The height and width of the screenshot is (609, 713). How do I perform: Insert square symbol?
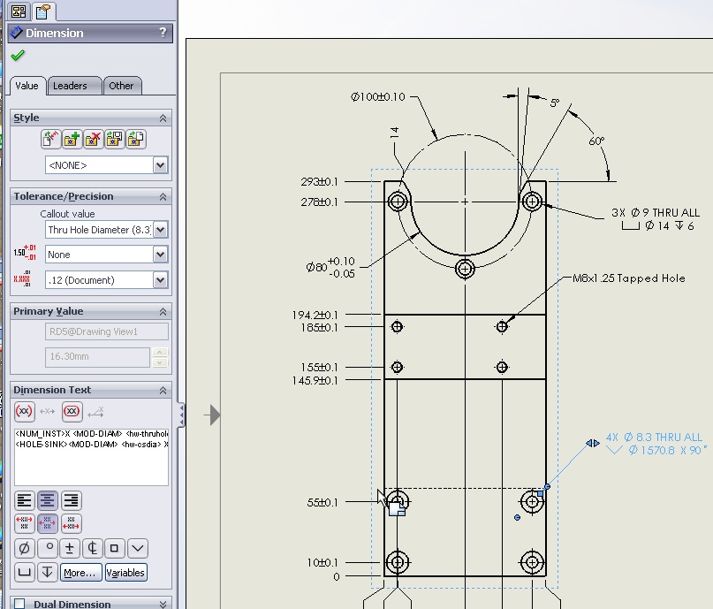point(115,548)
